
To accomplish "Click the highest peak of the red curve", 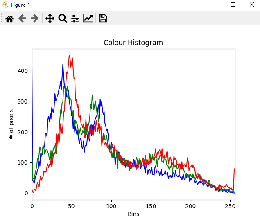I will point(69,56).
